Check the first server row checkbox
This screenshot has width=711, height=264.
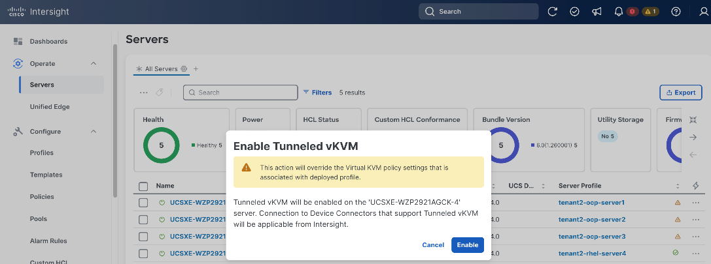click(x=143, y=203)
